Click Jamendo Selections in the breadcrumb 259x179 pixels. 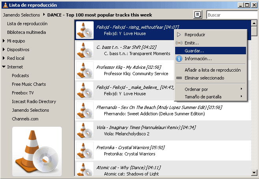pos(22,15)
